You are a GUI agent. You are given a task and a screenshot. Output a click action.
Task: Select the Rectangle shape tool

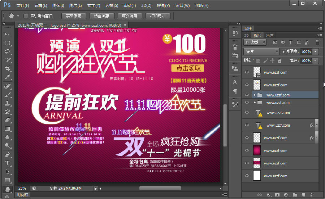click(x=8, y=180)
